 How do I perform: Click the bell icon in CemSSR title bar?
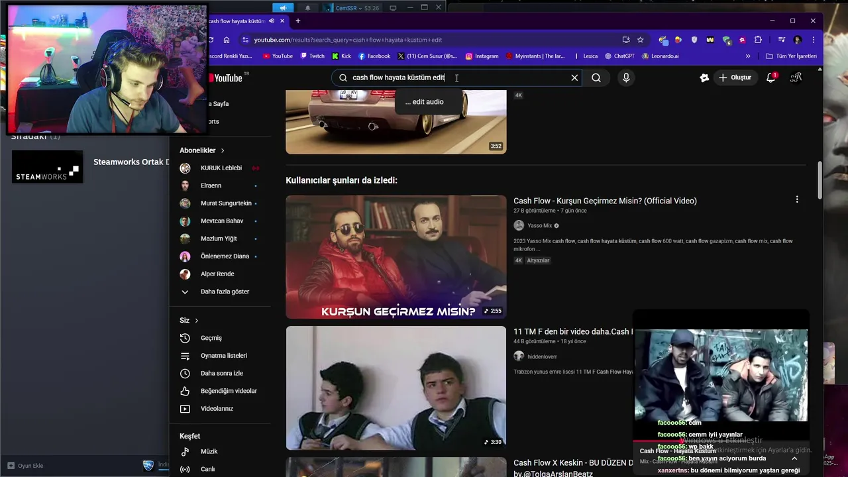point(307,8)
